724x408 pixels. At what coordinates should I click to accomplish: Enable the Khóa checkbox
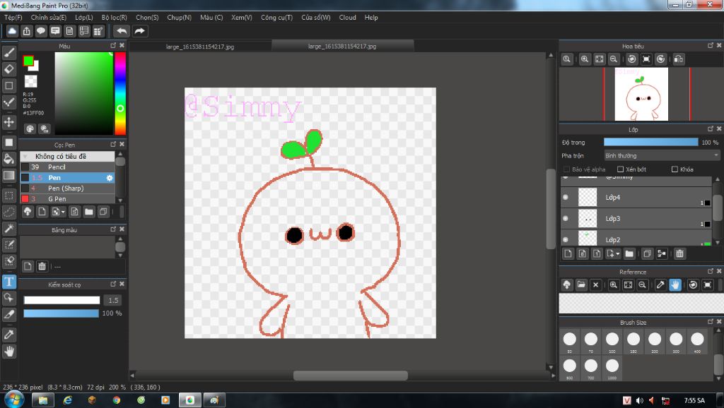click(x=675, y=169)
